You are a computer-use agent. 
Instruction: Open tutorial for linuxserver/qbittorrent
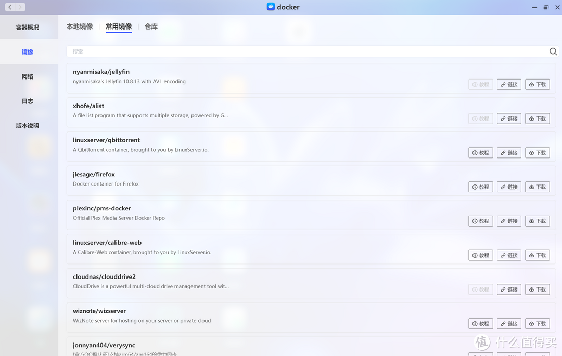tap(480, 153)
